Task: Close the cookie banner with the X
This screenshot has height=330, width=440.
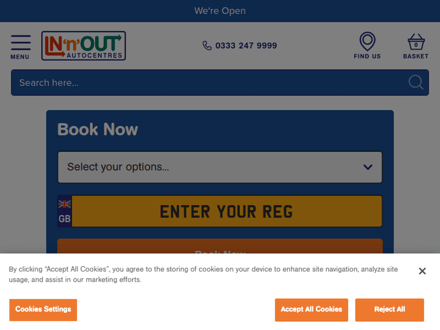Action: pyautogui.click(x=422, y=271)
